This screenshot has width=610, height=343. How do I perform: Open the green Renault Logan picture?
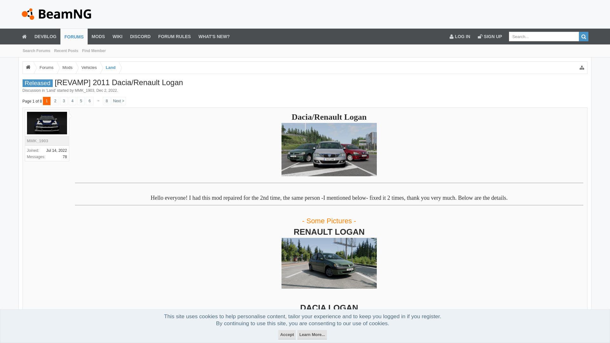tap(329, 263)
